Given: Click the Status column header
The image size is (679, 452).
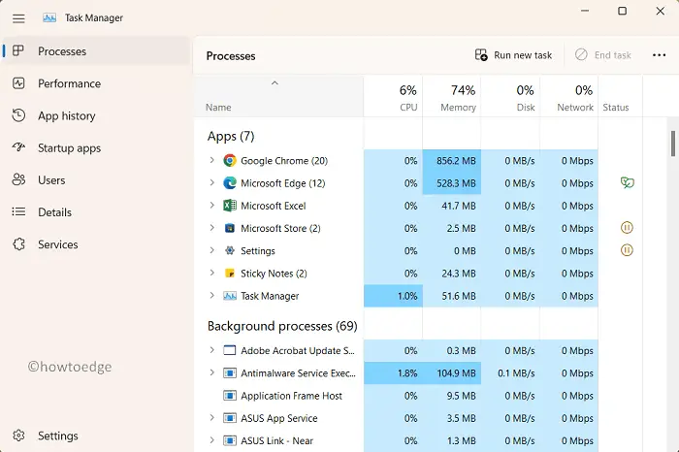Looking at the screenshot, I should [x=620, y=97].
